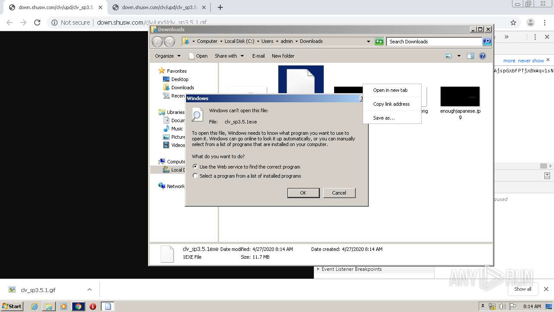Viewport: 554px width, 312px height.
Task: Click the Change your view icon
Action: click(448, 56)
